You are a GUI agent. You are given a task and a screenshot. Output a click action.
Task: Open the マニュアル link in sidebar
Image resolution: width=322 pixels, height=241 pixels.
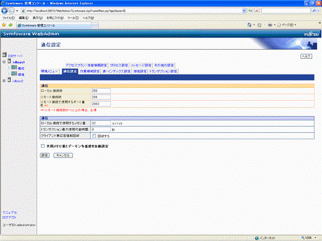click(10, 213)
